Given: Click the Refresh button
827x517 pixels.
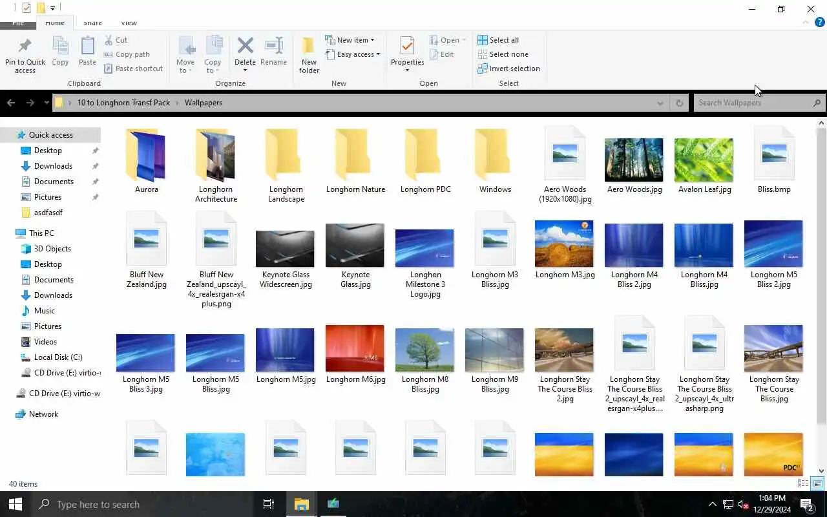Looking at the screenshot, I should tap(679, 103).
